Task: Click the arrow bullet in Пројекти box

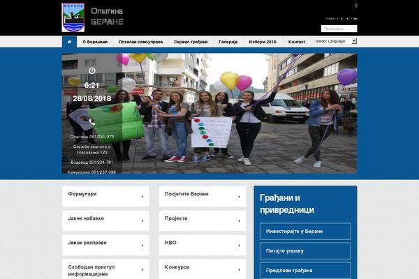Action: coord(239,221)
